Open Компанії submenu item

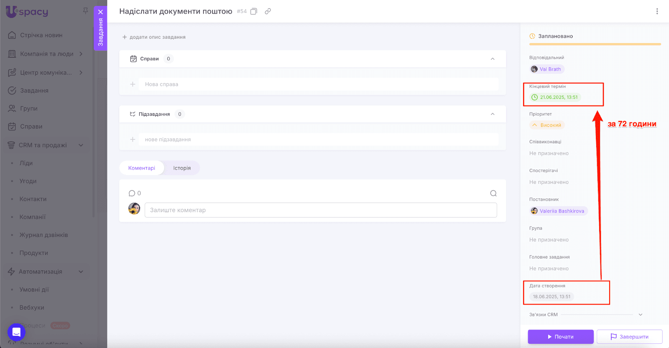pyautogui.click(x=33, y=217)
